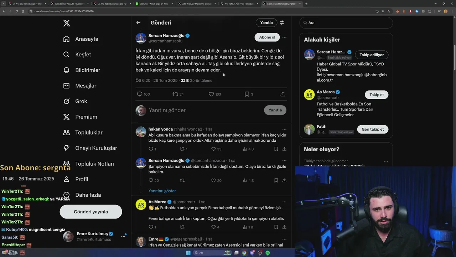Click Abone ol subscribe button
Image resolution: width=456 pixels, height=257 pixels.
click(x=267, y=37)
